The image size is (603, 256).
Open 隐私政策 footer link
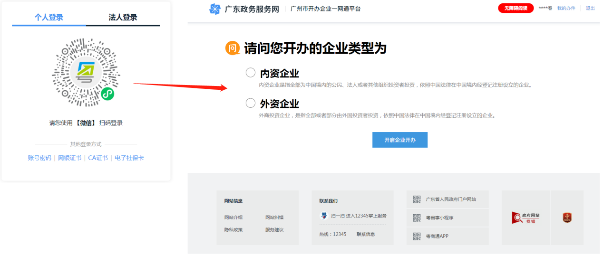pos(233,230)
